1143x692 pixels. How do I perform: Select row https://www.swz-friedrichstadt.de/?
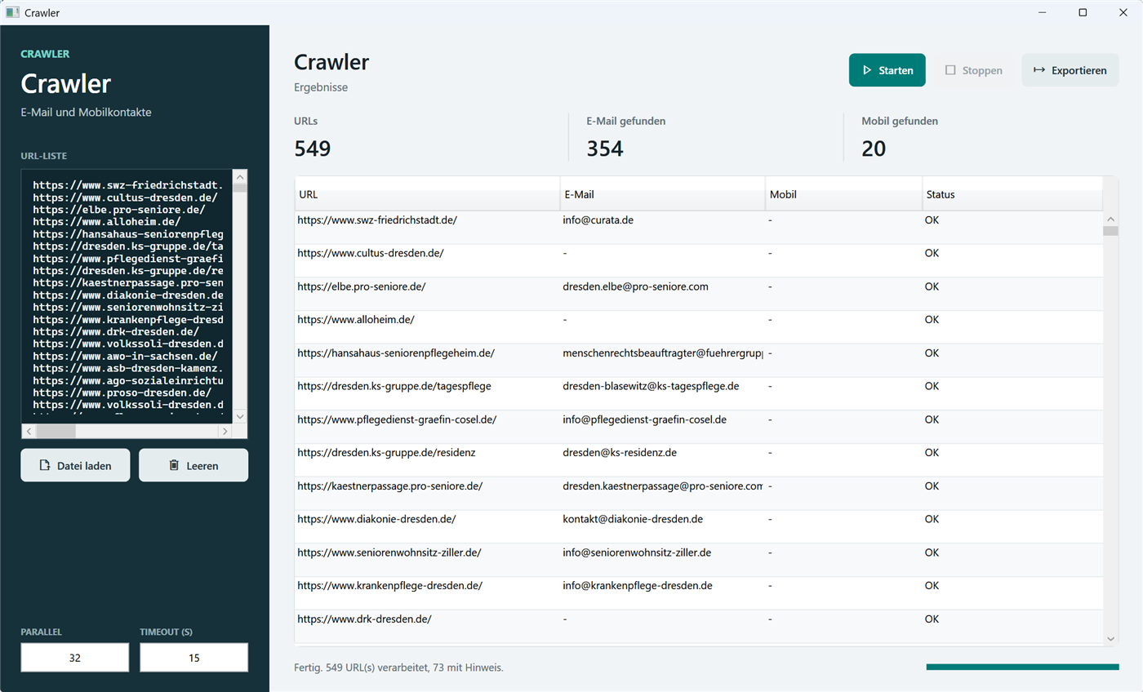(x=698, y=228)
